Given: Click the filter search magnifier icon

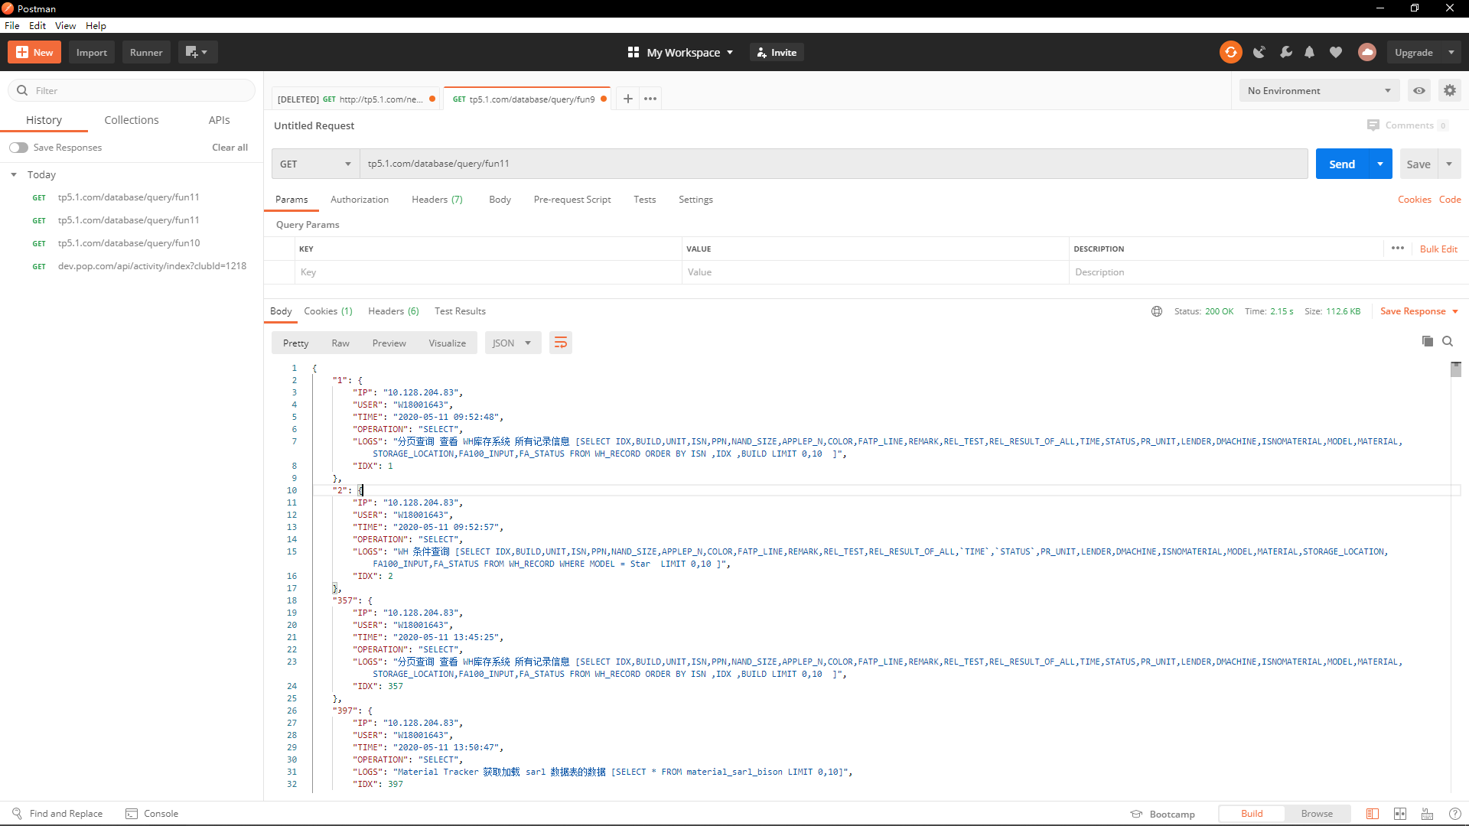Looking at the screenshot, I should pos(22,90).
